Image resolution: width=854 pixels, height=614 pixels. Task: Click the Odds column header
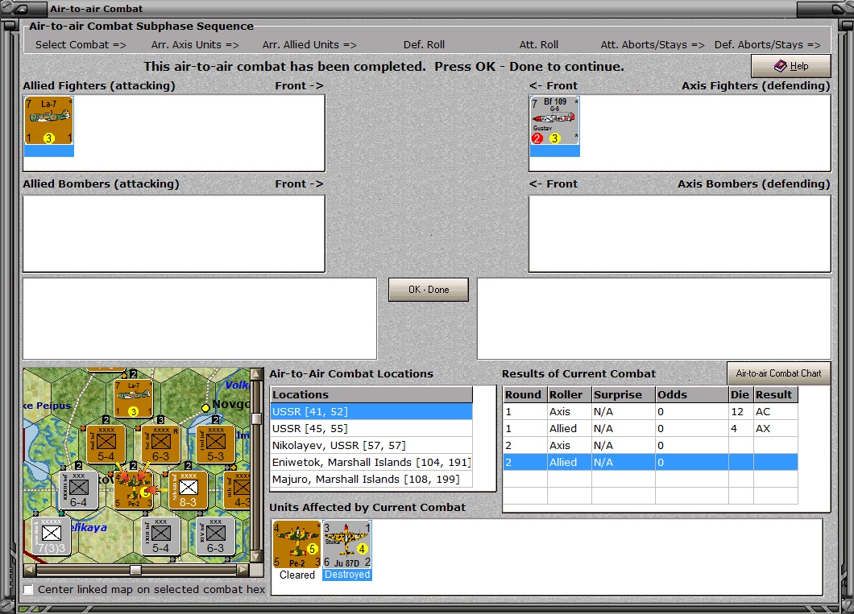[692, 395]
